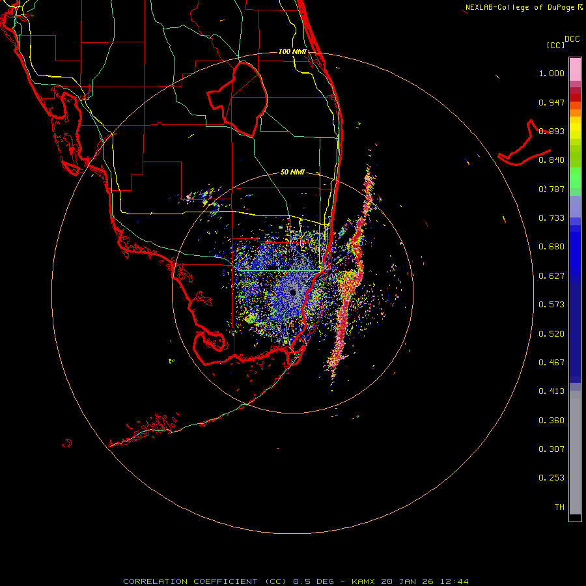Viewport: 586px width, 586px height.
Task: Click the pink top segment of color bar
Action: (575, 70)
